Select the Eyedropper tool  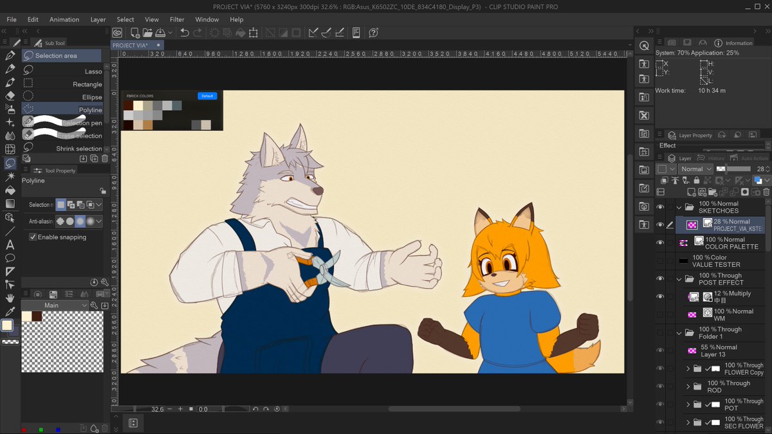point(10,312)
